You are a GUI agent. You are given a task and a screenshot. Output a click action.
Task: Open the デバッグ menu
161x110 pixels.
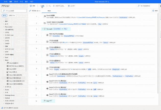point(16,2)
